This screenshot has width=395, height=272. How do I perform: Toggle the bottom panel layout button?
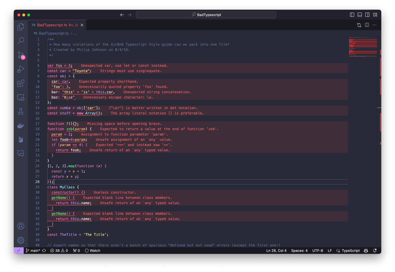360,15
